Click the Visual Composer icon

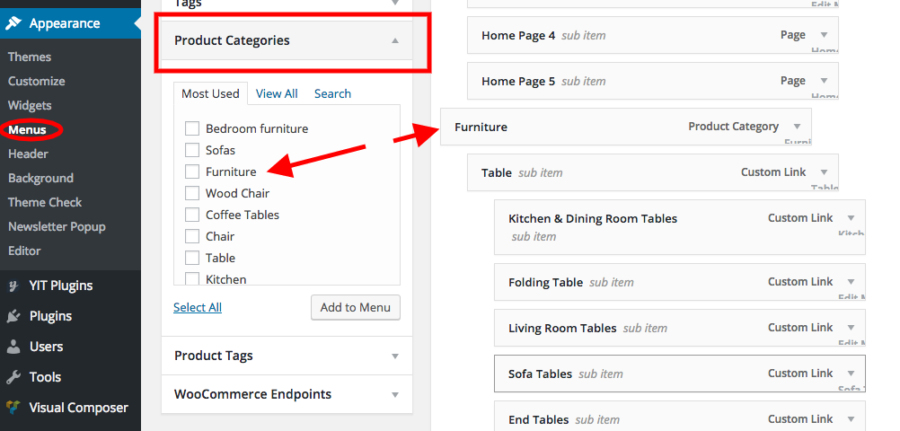(13, 408)
